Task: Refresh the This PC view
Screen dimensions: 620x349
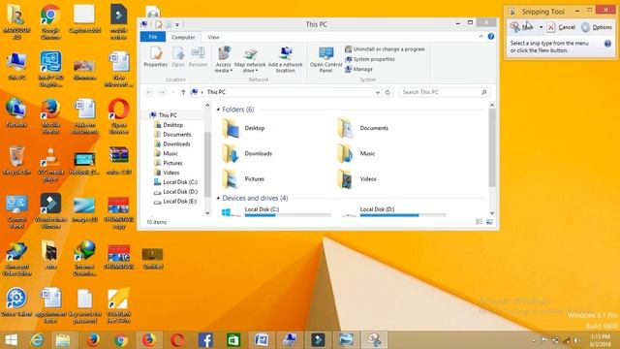Action: click(x=387, y=92)
